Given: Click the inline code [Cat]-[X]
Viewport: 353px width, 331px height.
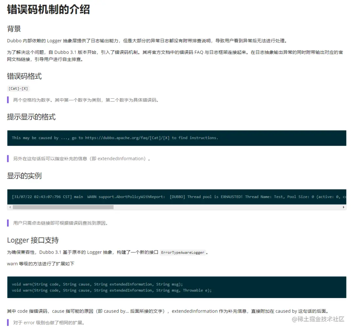Looking at the screenshot, I should 18,89.
